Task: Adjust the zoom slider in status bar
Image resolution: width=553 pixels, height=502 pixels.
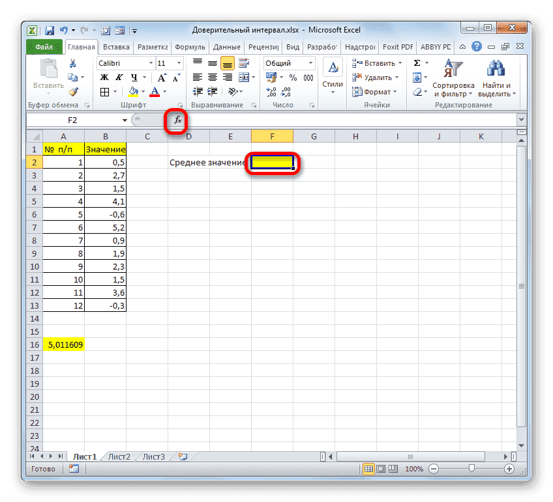Action: (x=471, y=468)
